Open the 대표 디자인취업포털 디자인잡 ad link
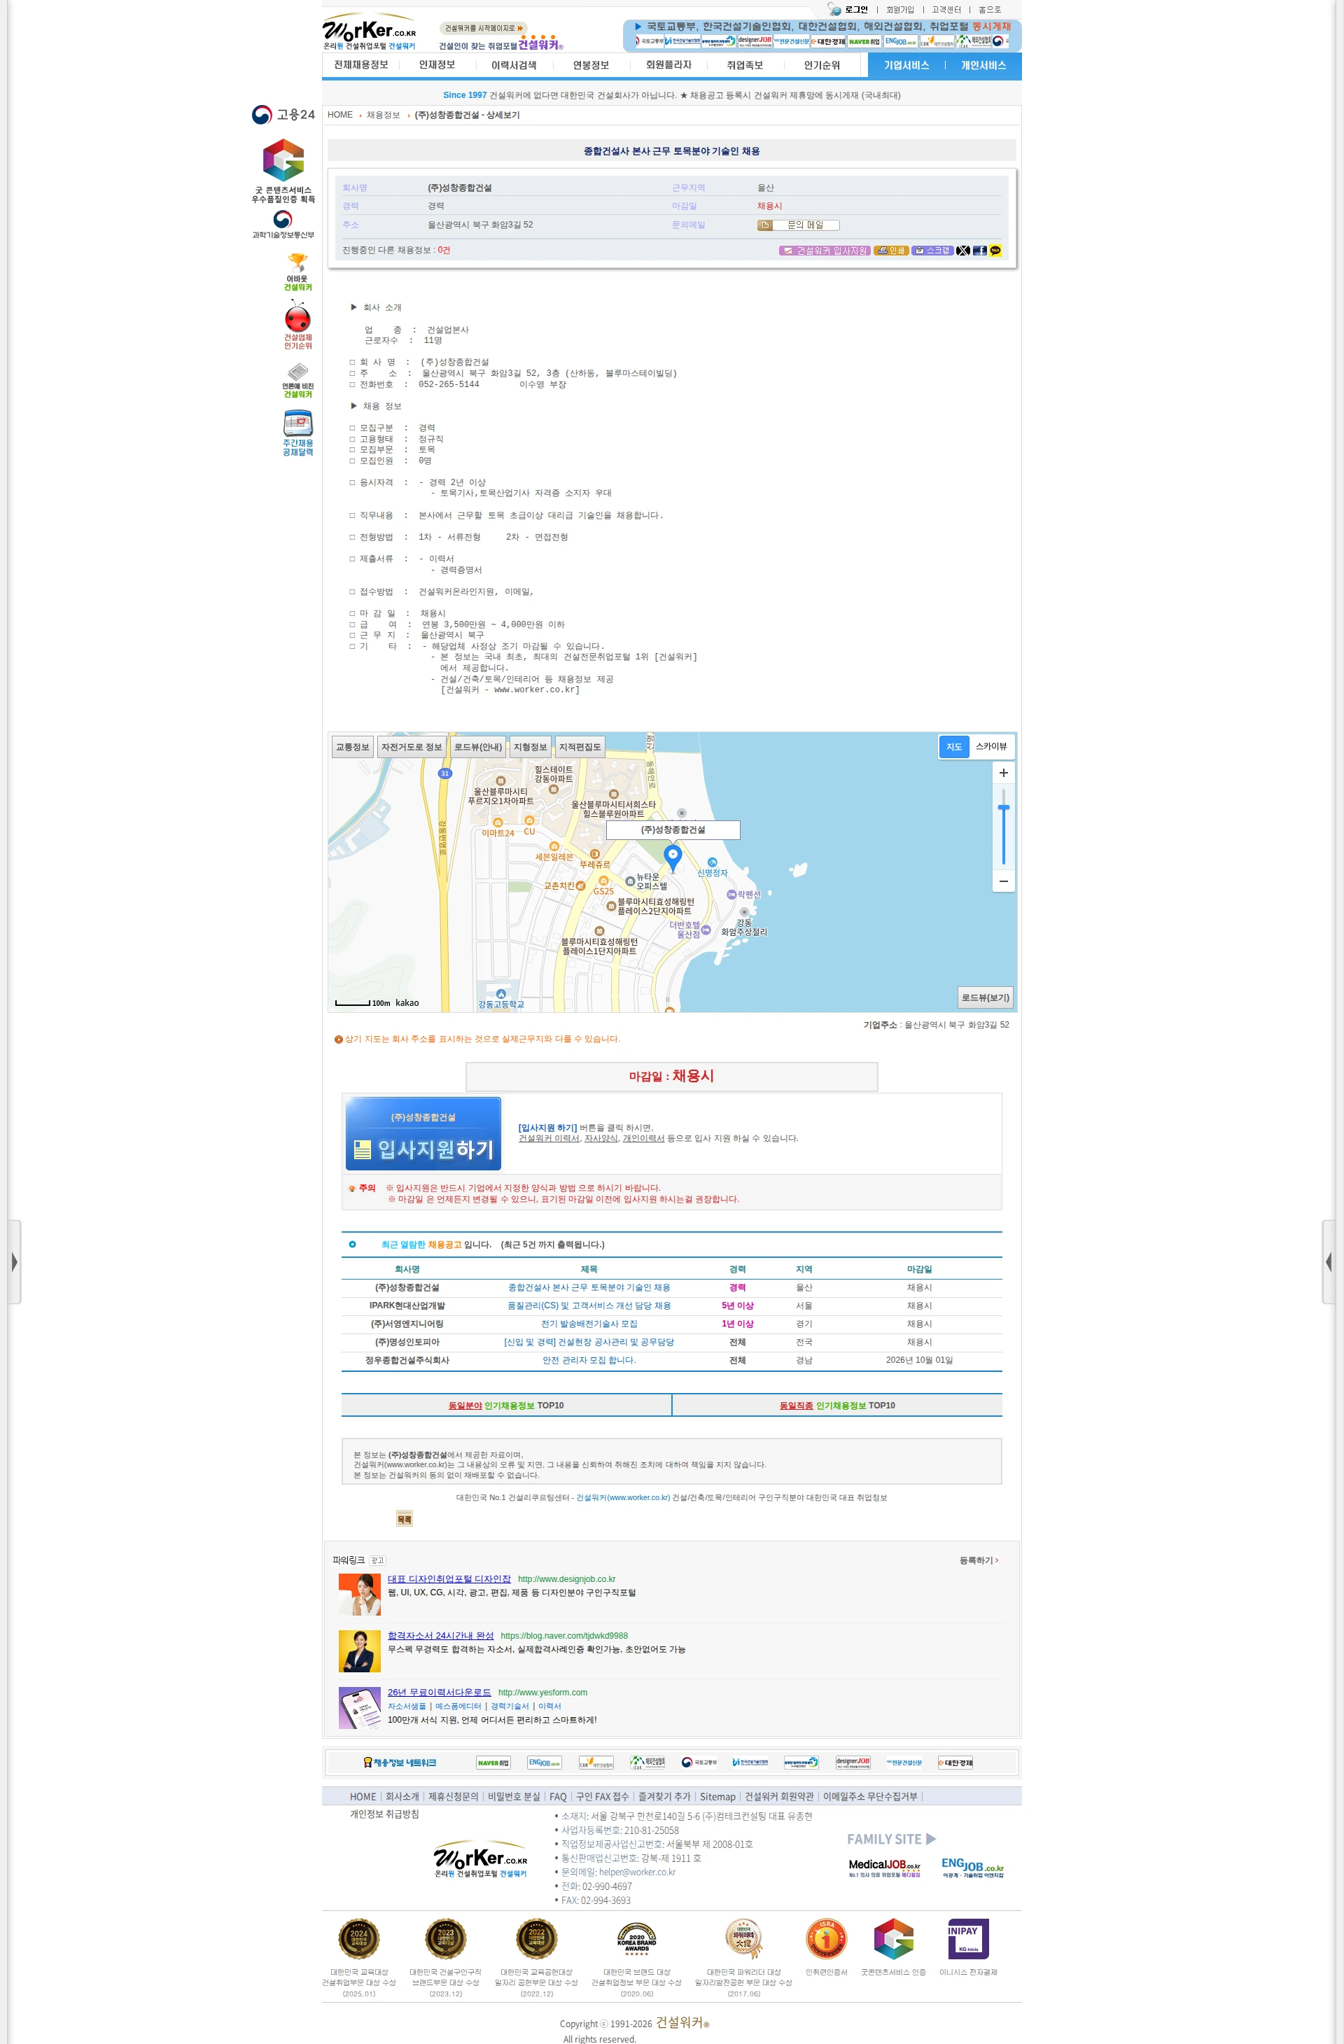1344x2044 pixels. (449, 1578)
